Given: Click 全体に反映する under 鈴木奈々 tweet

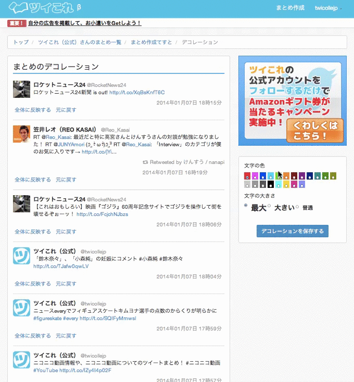Looking at the screenshot, I should tap(33, 284).
